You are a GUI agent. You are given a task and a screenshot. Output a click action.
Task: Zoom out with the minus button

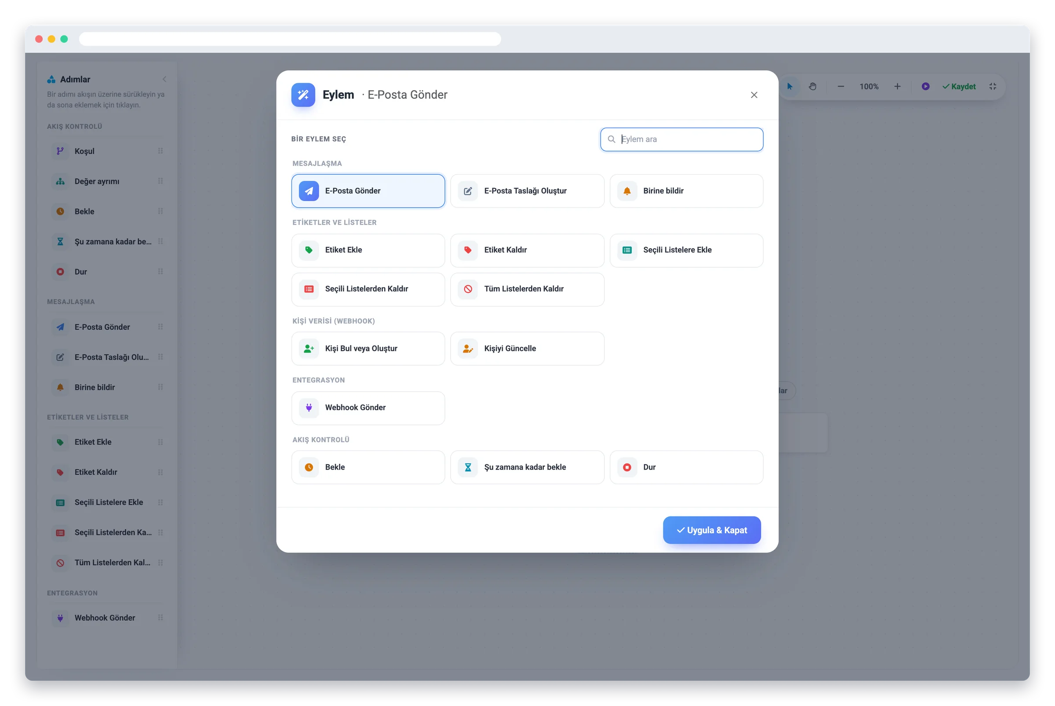pyautogui.click(x=840, y=87)
